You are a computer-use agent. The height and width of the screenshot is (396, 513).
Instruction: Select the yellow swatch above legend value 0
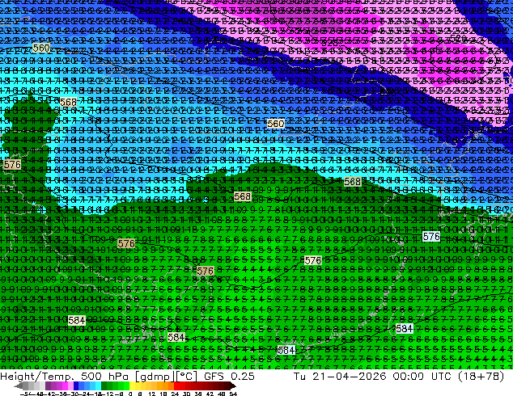(x=132, y=386)
